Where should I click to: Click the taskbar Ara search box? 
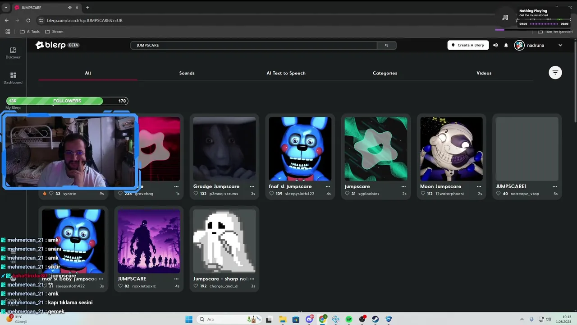click(228, 319)
